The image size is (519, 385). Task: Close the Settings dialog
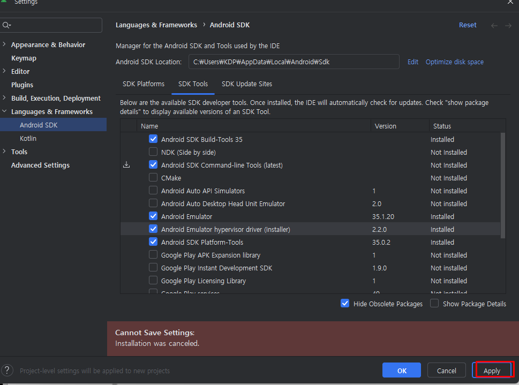510,2
